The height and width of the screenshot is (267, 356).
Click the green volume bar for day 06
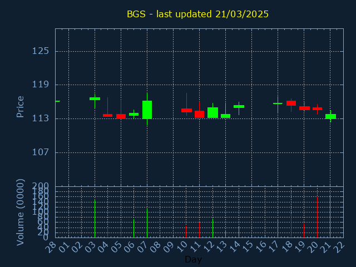133,229
